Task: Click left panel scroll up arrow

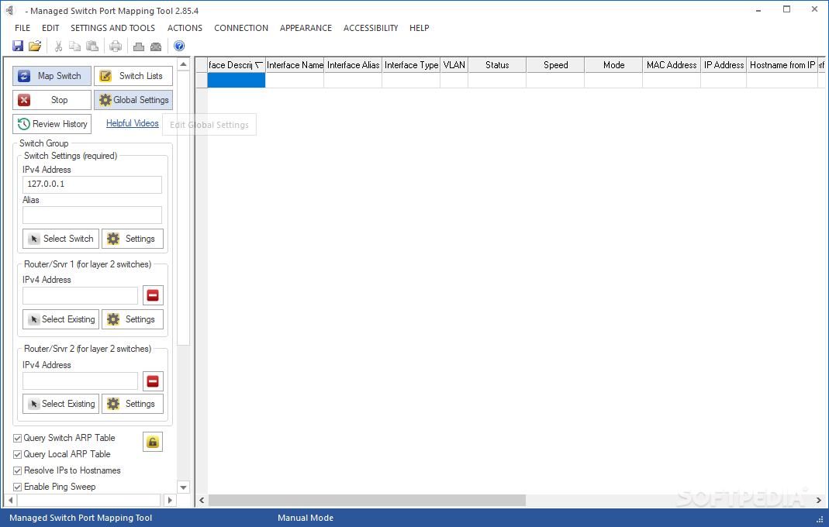Action: 184,64
